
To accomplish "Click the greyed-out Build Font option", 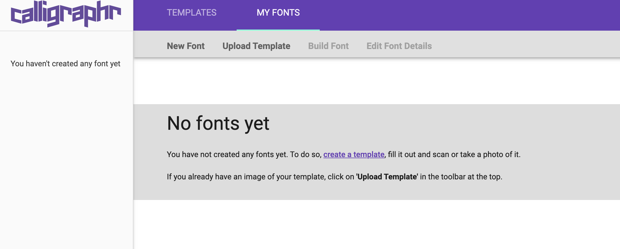I will point(328,46).
